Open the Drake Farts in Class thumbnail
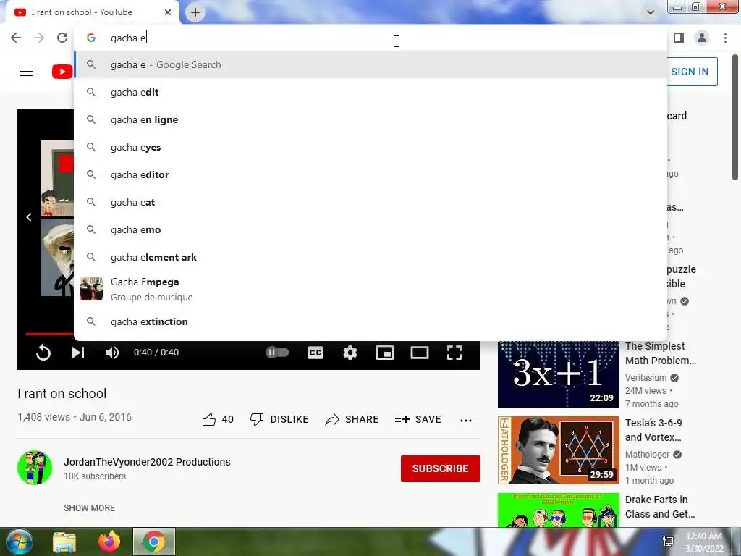Screen dimensions: 741x556 [558, 510]
